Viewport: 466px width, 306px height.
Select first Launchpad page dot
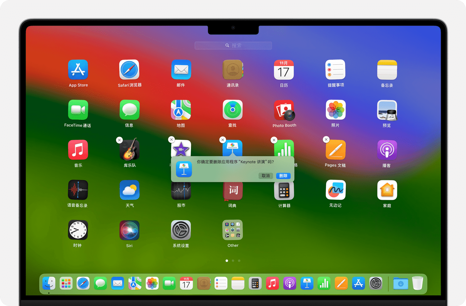click(227, 261)
